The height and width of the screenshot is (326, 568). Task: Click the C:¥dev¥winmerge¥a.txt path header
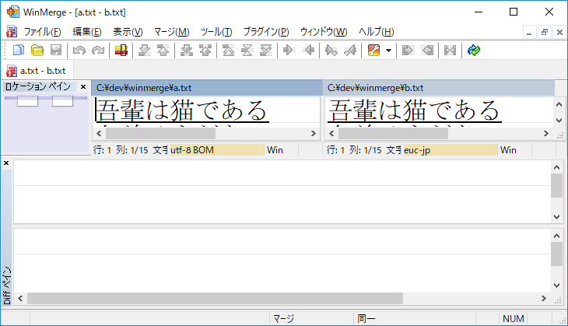(x=207, y=88)
